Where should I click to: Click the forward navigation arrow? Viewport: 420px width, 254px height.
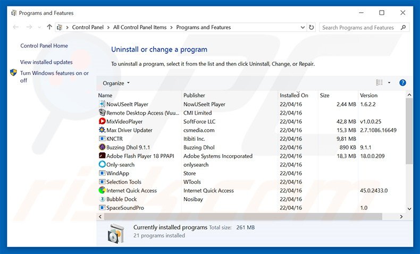(x=29, y=27)
